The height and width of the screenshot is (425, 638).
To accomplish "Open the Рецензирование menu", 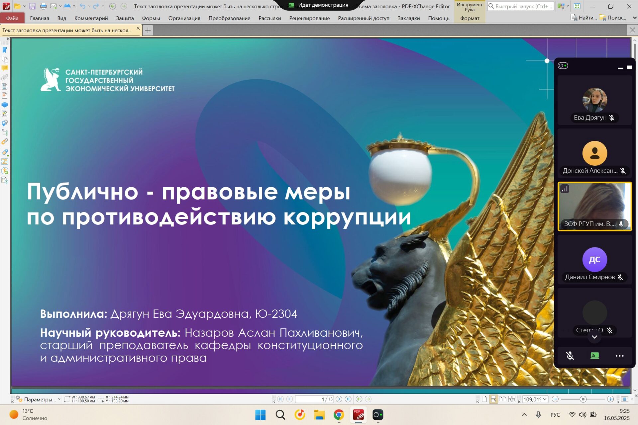I will point(310,18).
